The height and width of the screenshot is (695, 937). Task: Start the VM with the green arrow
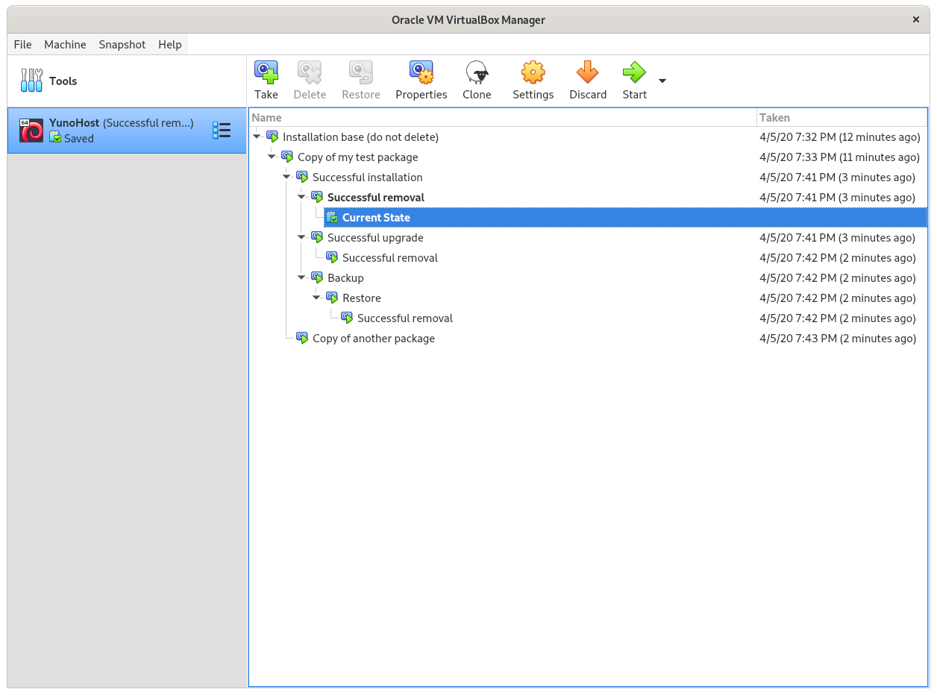[x=634, y=73]
